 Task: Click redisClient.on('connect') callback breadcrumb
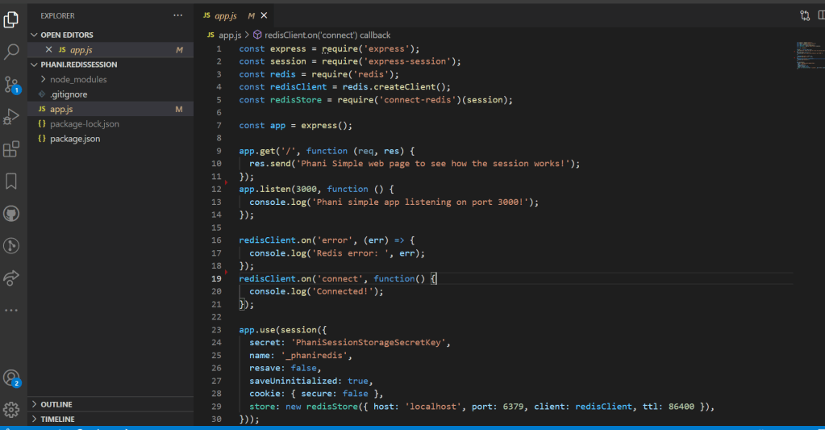click(327, 35)
